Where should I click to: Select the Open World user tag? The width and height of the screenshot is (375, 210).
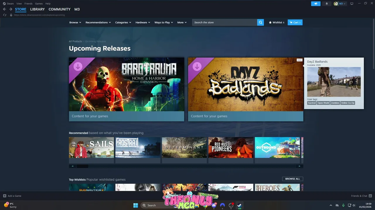click(323, 103)
